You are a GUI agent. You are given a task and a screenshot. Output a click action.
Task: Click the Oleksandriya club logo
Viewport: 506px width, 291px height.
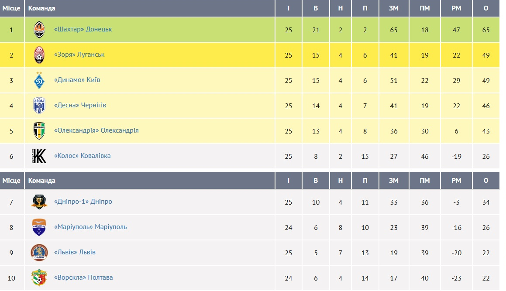click(39, 131)
